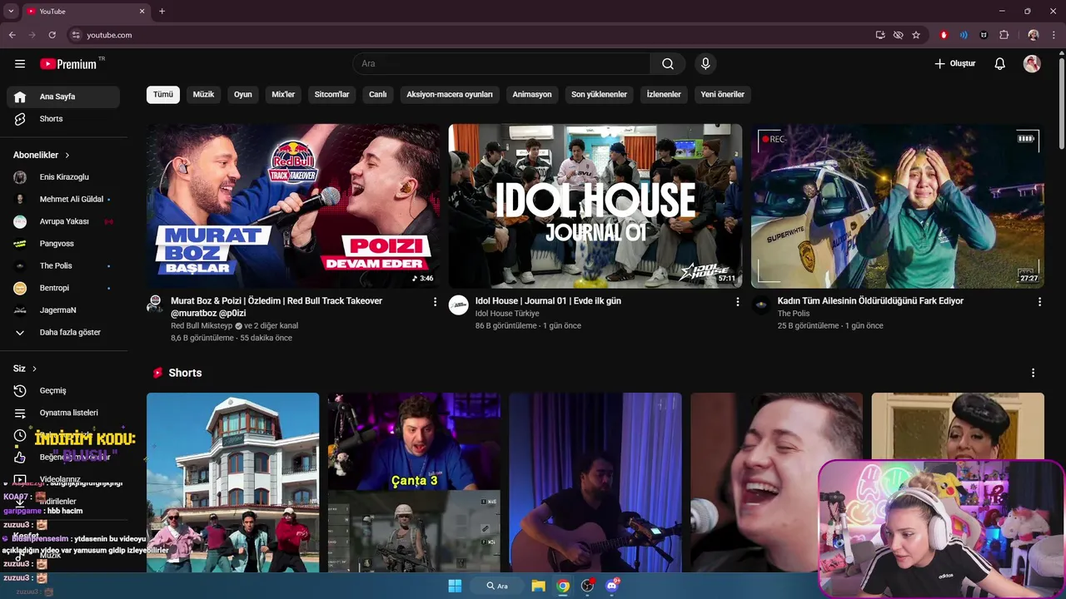The height and width of the screenshot is (599, 1066).
Task: Expand the Abonelikler section chevron
Action: point(67,156)
